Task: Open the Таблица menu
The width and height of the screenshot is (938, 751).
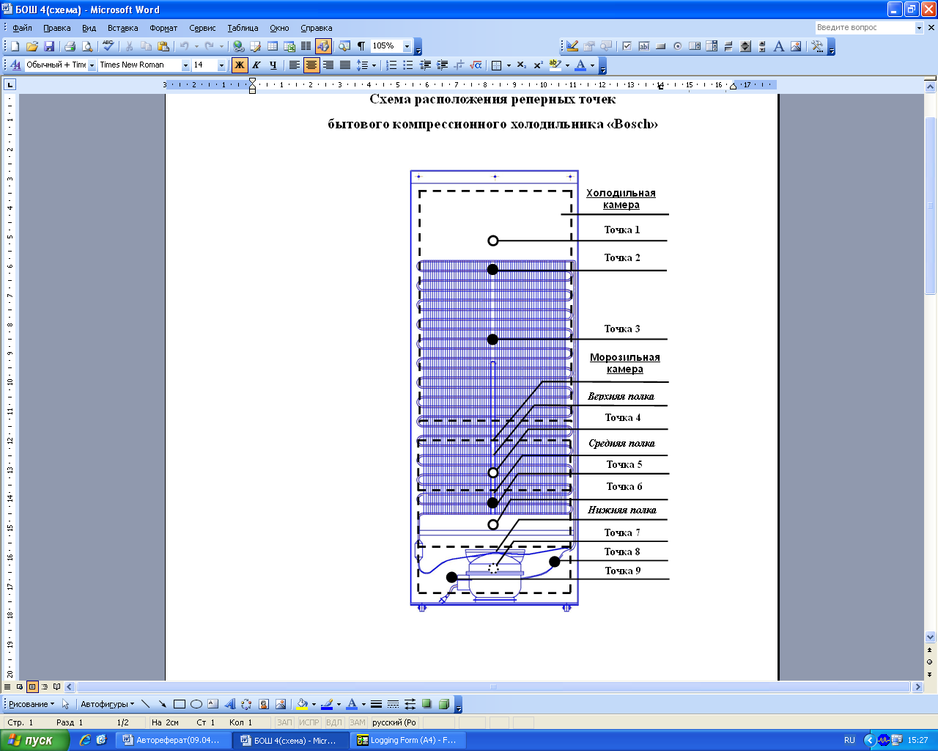Action: coord(243,28)
